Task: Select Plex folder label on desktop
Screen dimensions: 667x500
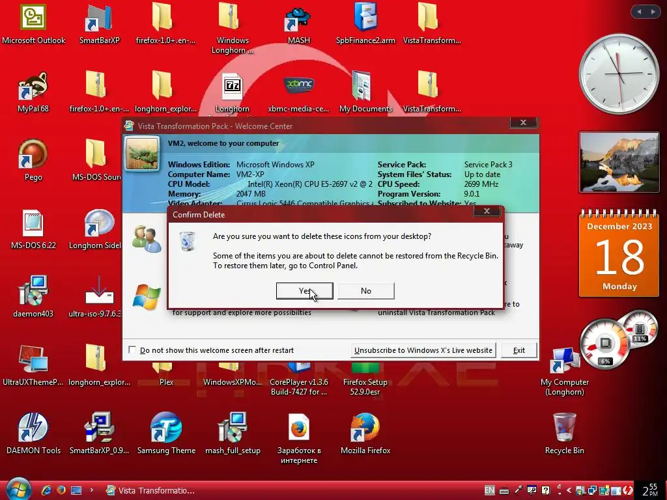Action: [166, 382]
